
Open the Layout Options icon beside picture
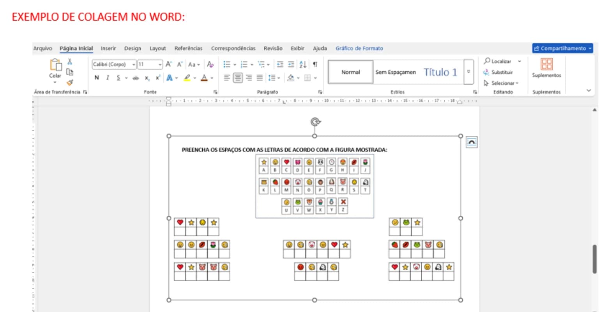(x=472, y=142)
